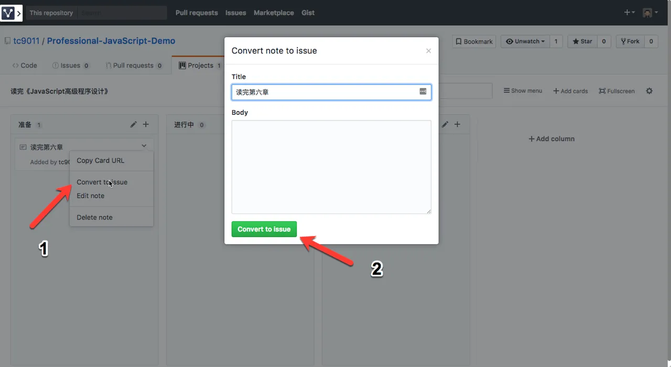Viewport: 671px width, 367px height.
Task: Enter Fullscreen mode
Action: (x=616, y=91)
